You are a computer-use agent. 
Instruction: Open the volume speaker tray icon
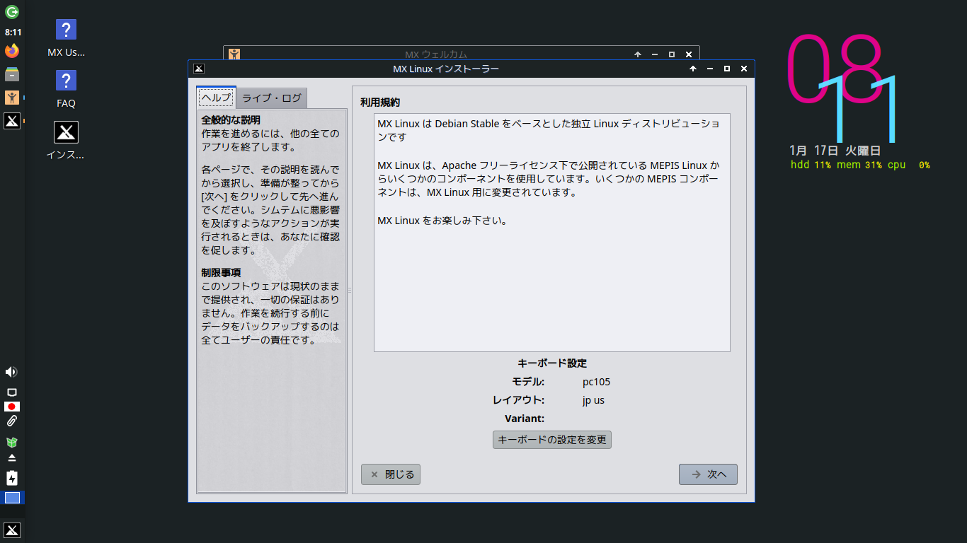[x=11, y=372]
